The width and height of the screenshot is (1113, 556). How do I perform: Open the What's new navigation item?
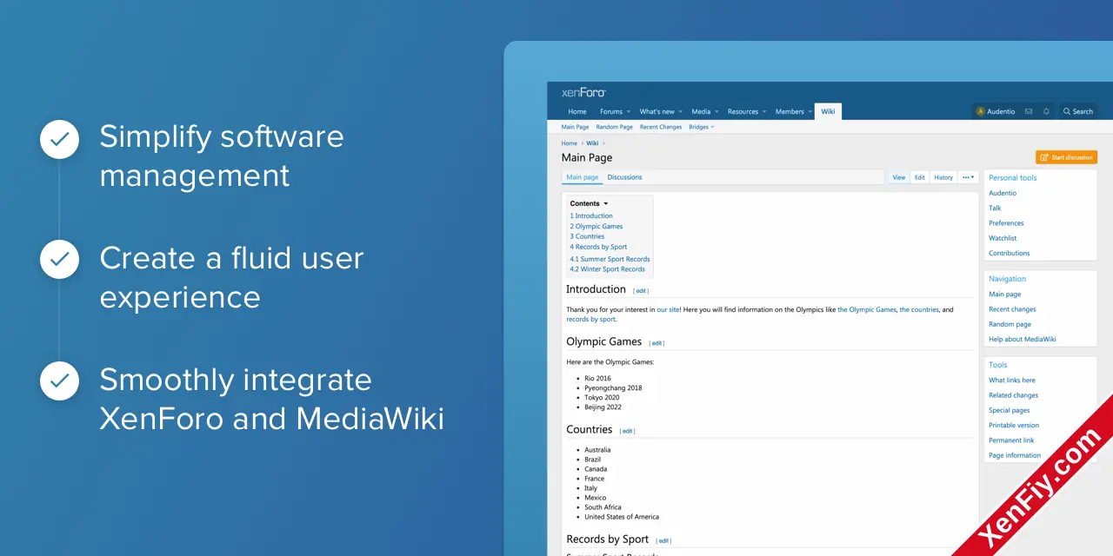pos(656,111)
